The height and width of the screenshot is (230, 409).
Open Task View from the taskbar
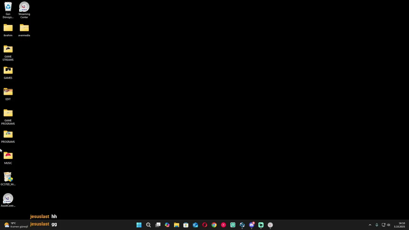point(158,225)
